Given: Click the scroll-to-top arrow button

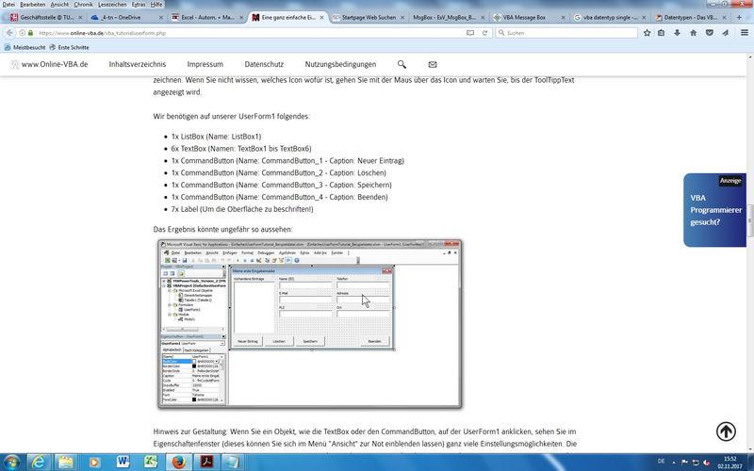Looking at the screenshot, I should pos(726,431).
